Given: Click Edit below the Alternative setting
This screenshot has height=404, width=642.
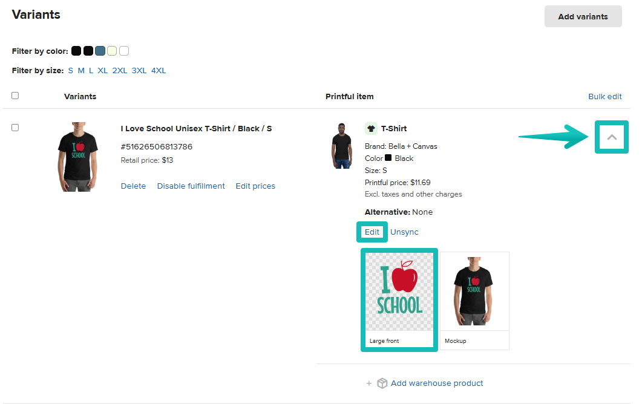Looking at the screenshot, I should tap(372, 232).
